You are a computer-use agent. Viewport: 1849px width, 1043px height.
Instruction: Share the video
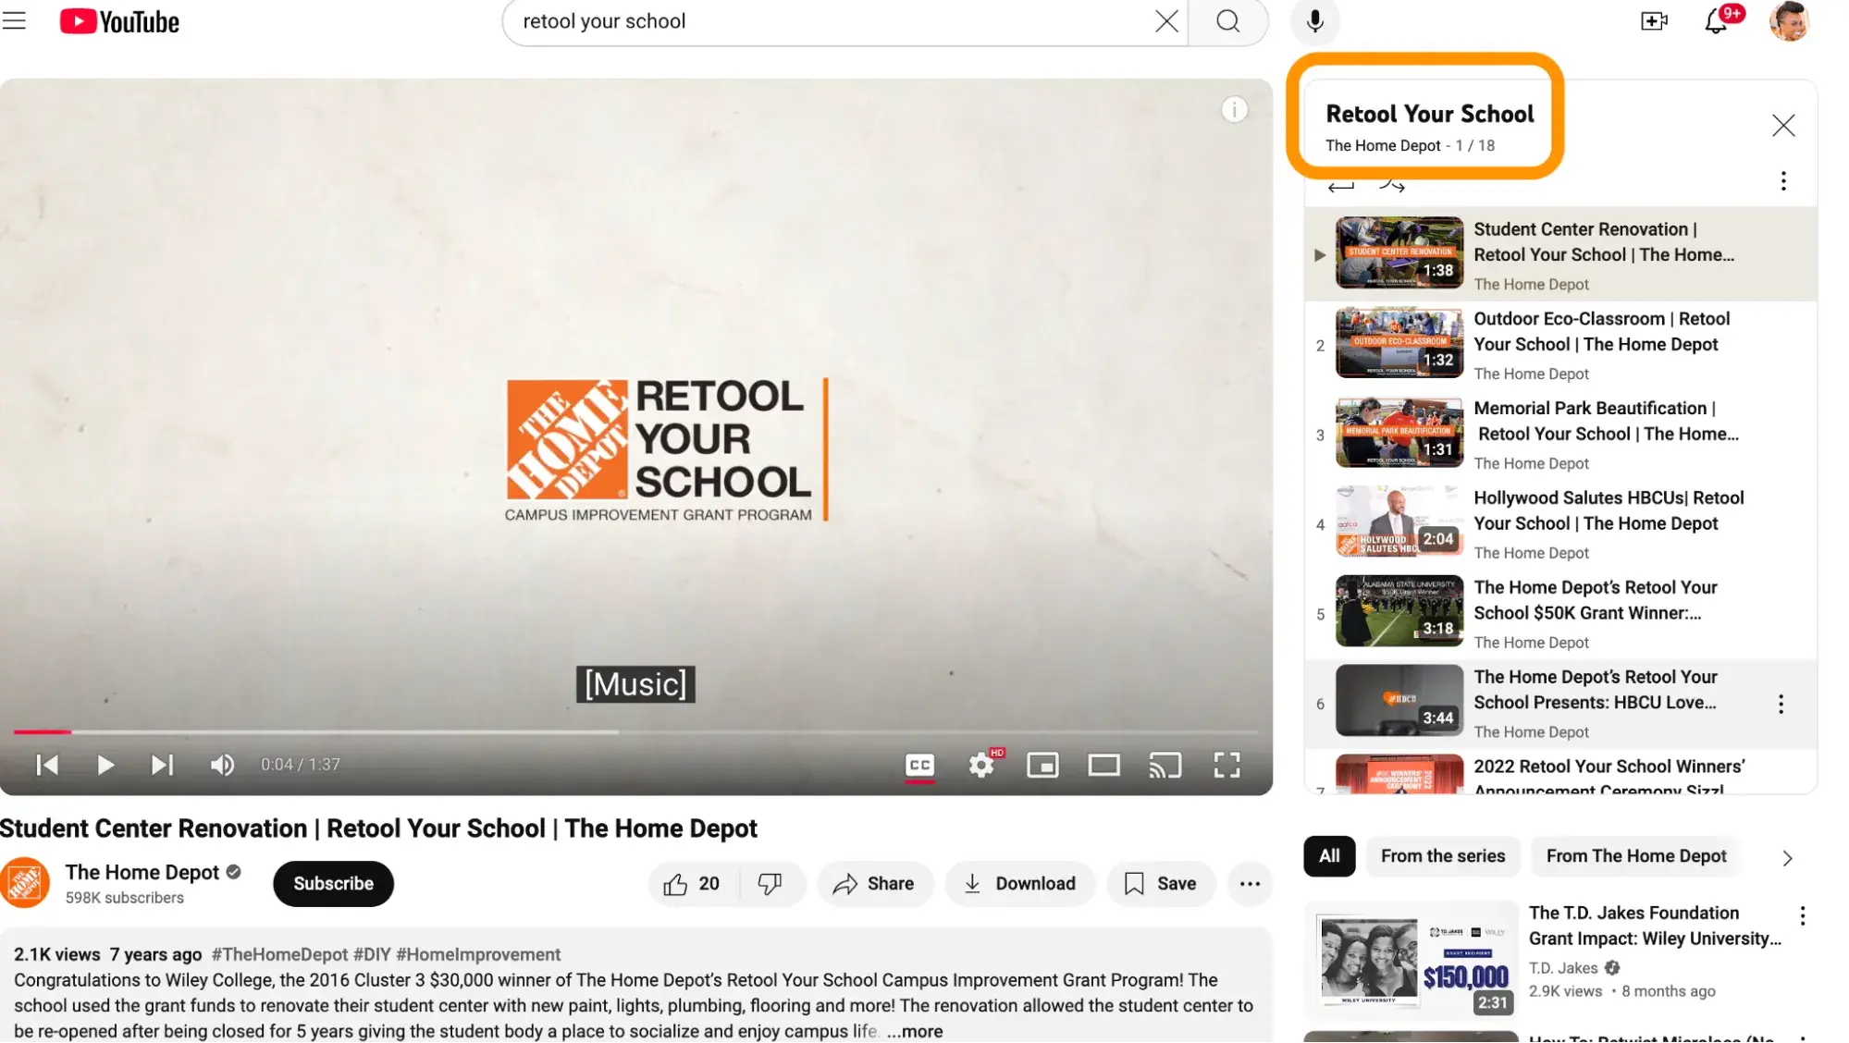[874, 884]
